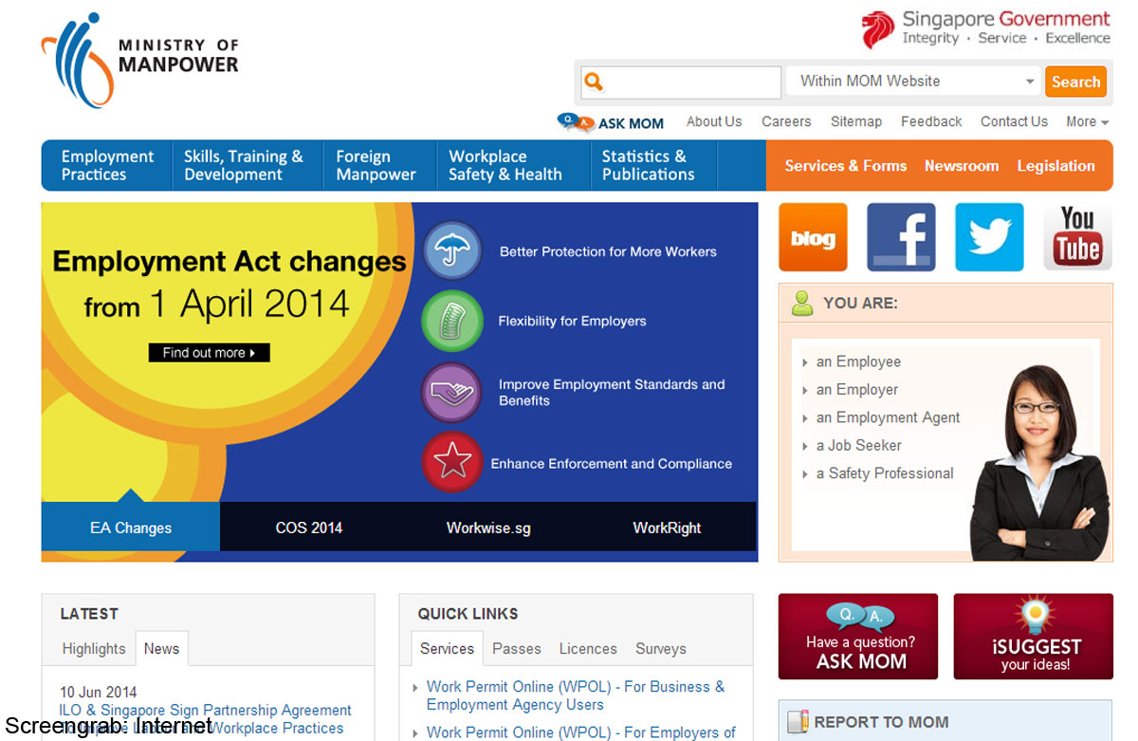Click the Ministry of Manpower logo
1138x741 pixels.
140,59
